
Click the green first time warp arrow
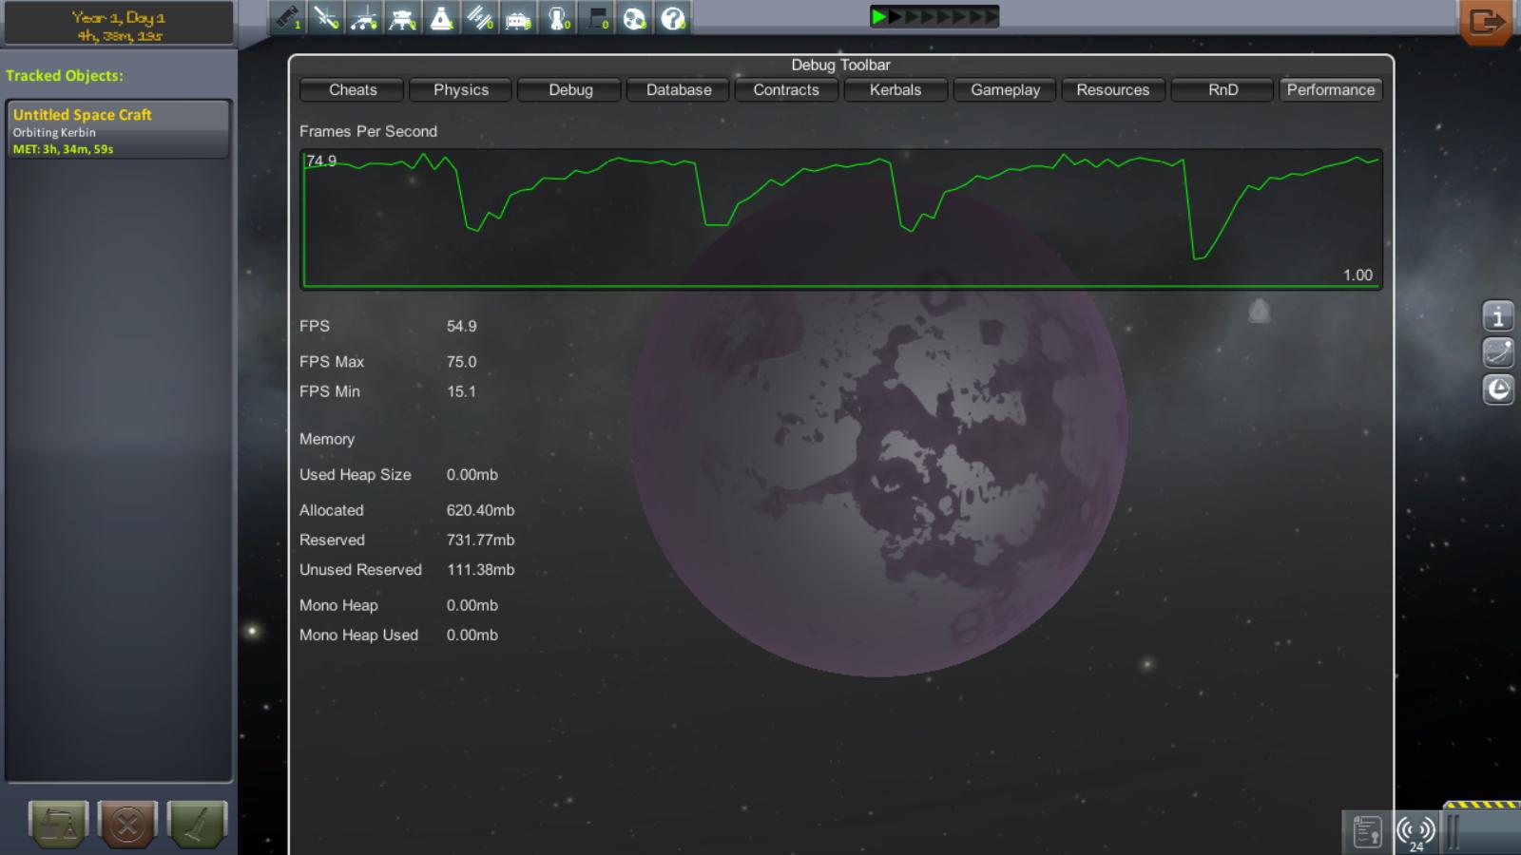(879, 16)
